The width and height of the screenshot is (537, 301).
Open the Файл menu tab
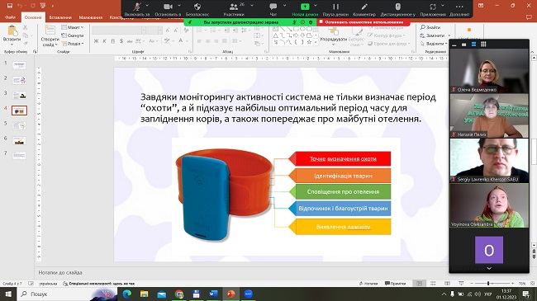[10, 16]
